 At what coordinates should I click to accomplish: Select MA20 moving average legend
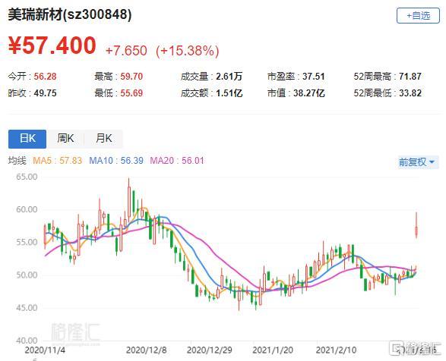click(x=177, y=161)
